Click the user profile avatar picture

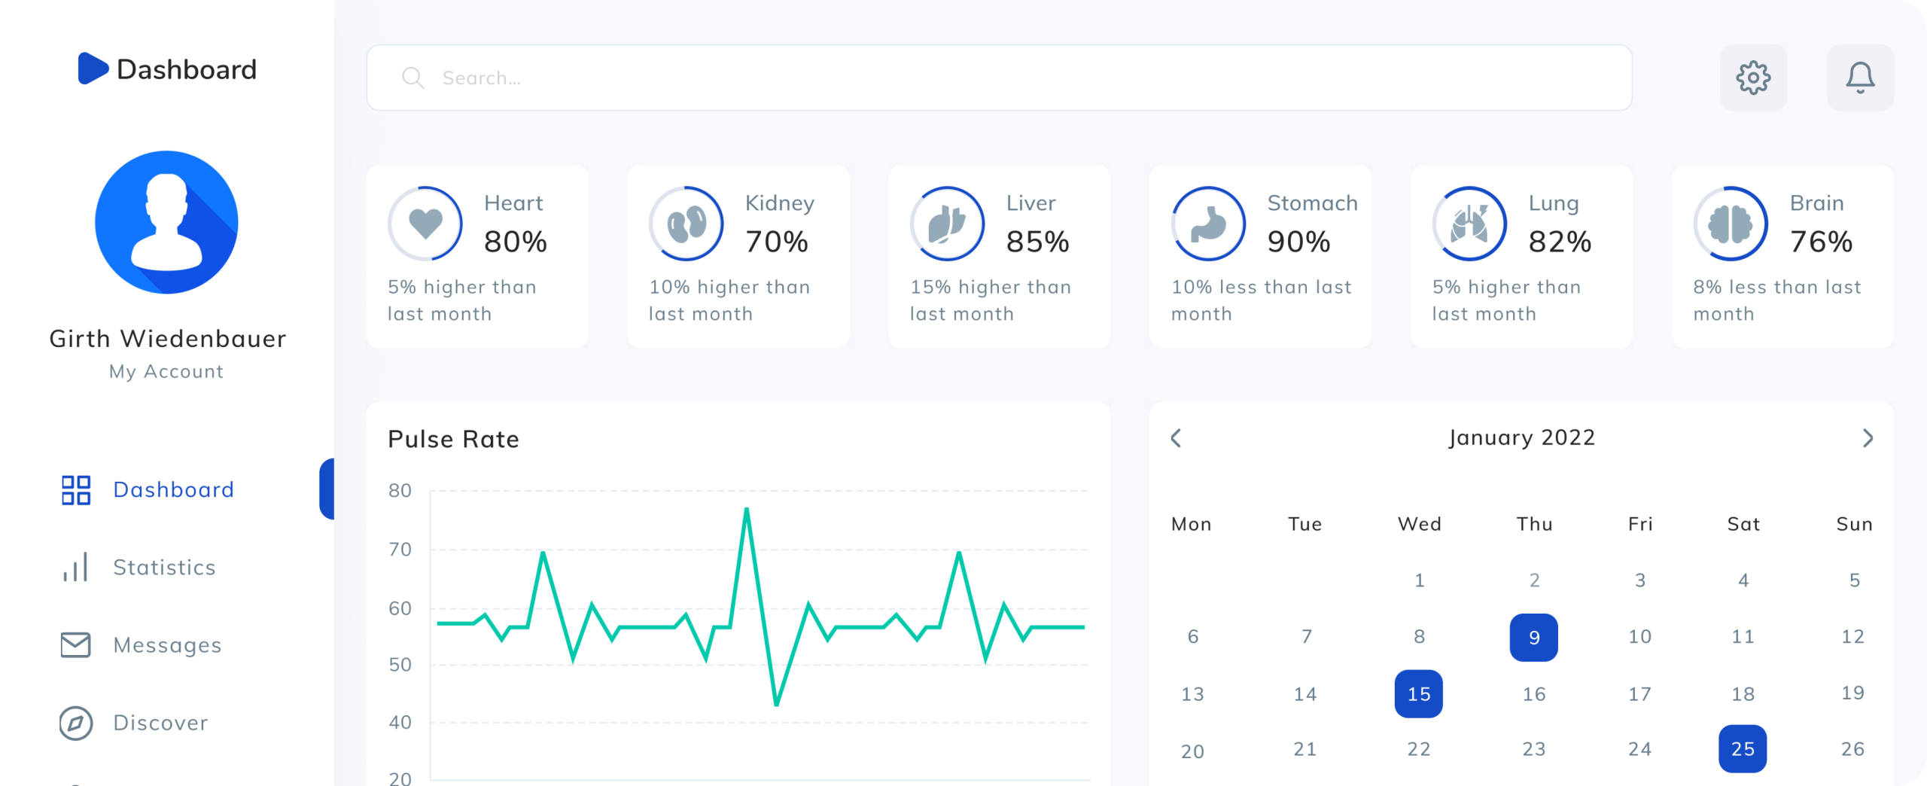166,222
